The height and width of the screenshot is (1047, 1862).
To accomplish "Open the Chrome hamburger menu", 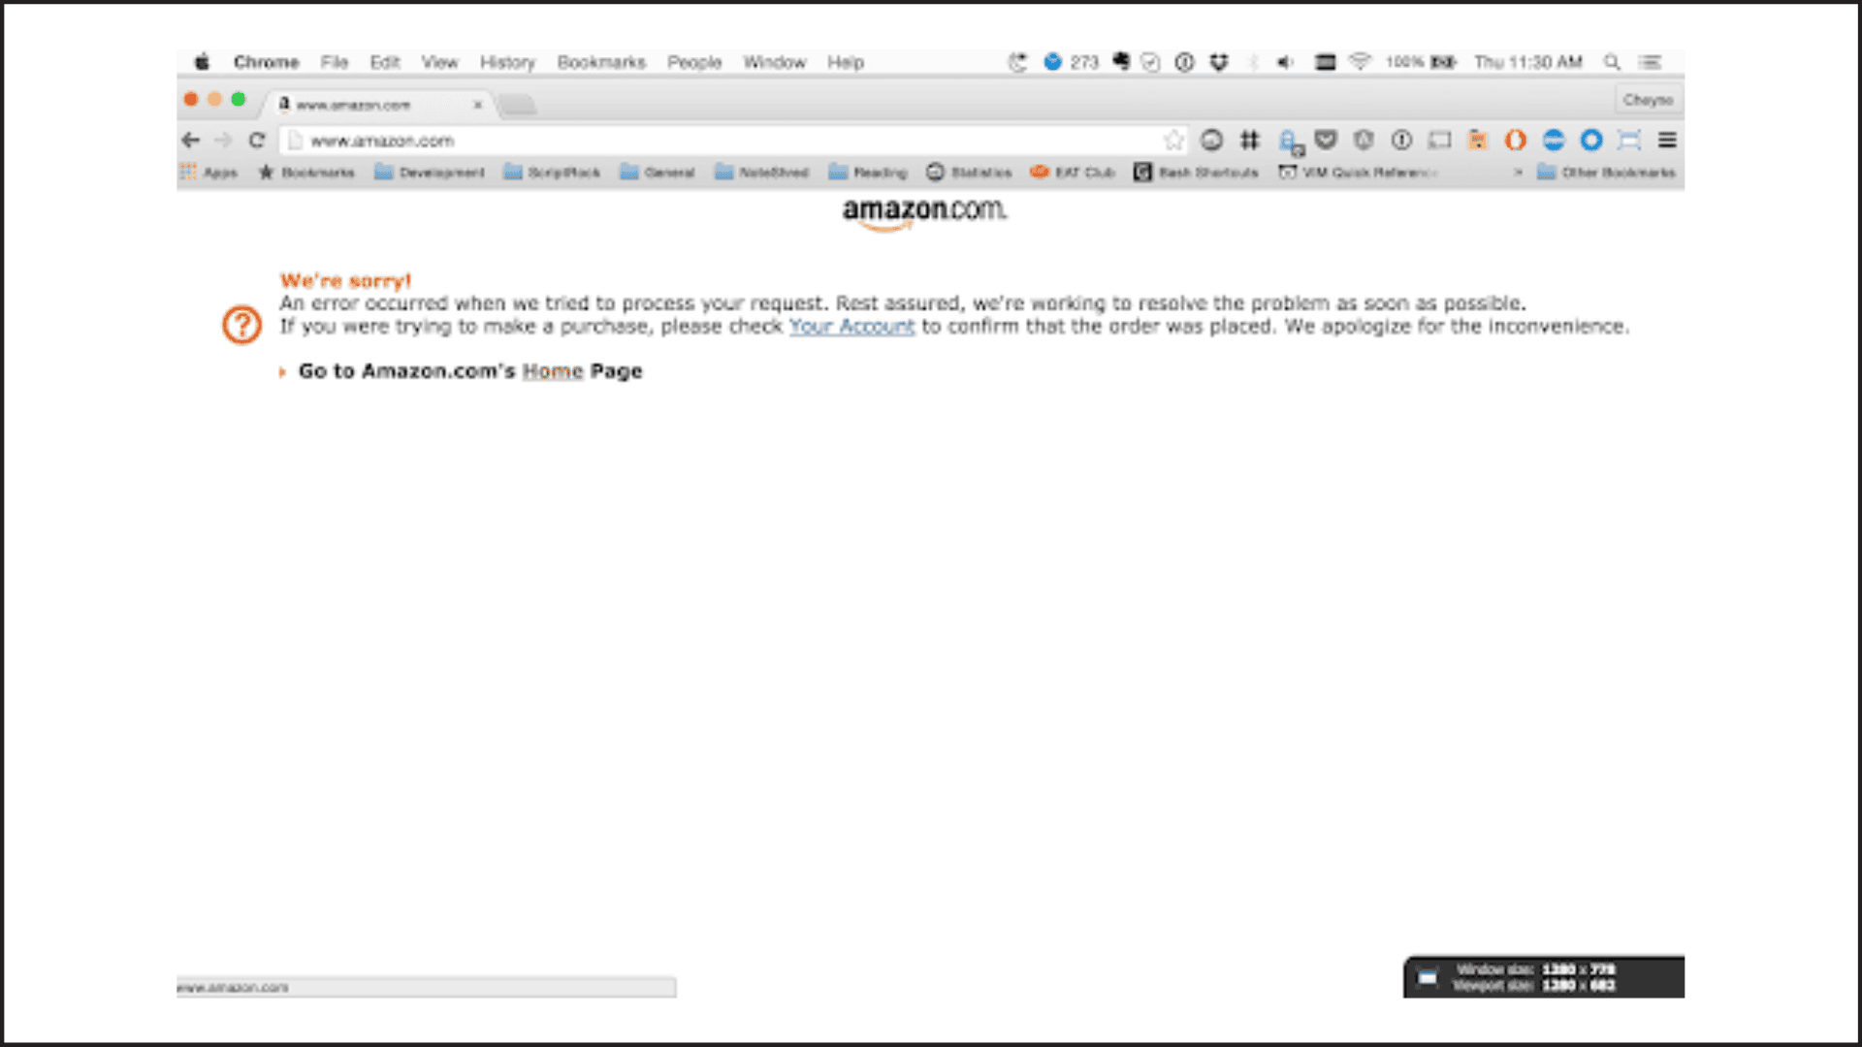I will pos(1667,141).
